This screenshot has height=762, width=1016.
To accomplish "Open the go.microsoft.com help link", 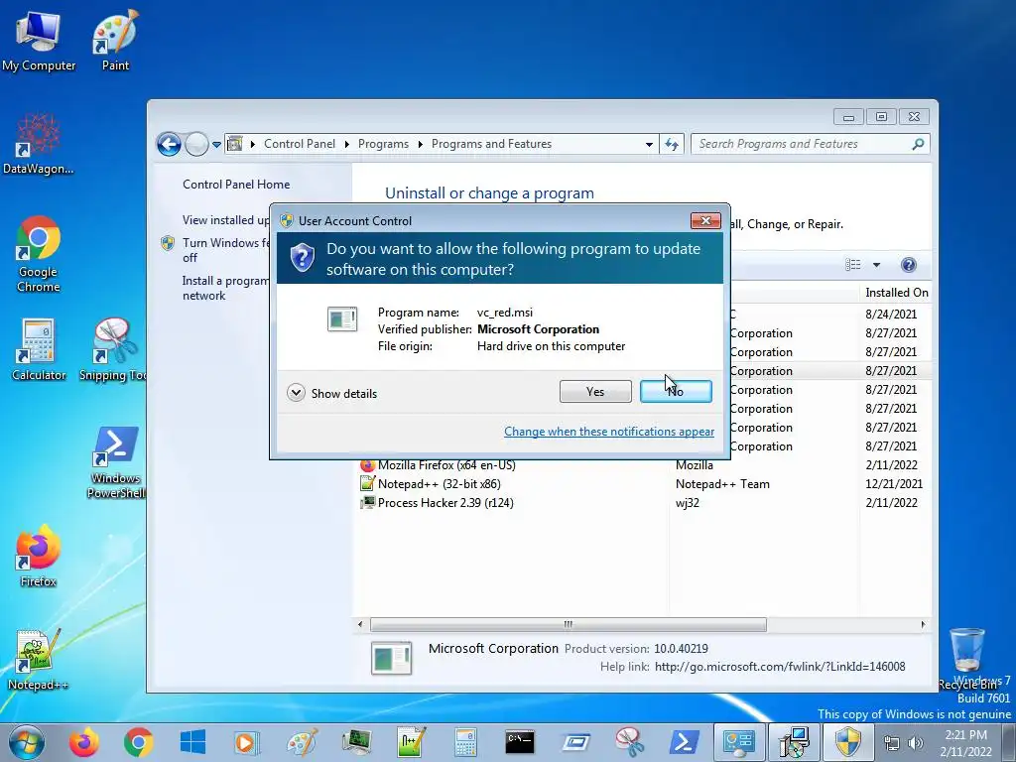I will pos(780,667).
